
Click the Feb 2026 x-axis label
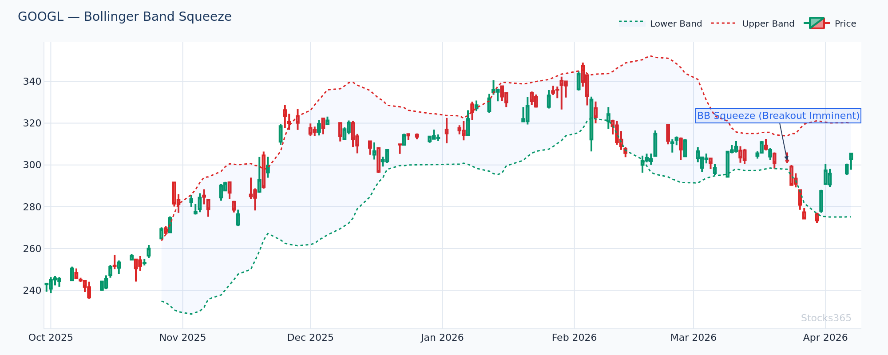tap(574, 338)
